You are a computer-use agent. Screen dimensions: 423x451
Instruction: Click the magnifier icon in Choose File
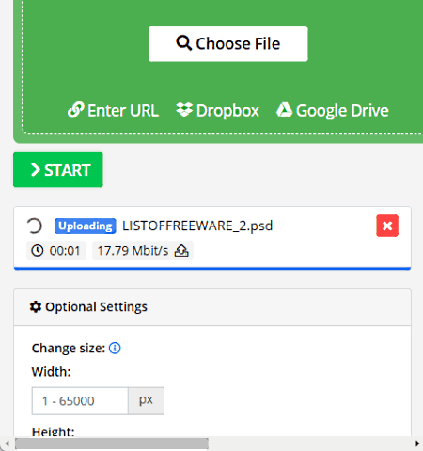coord(184,43)
